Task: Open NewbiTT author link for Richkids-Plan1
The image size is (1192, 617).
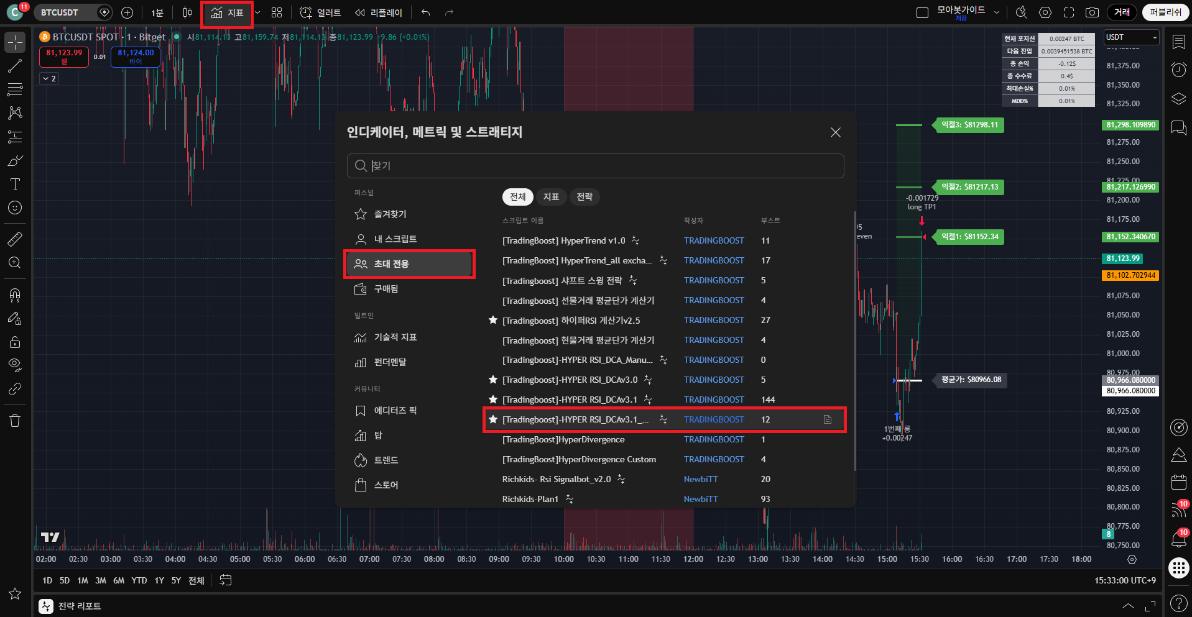Action: coord(701,499)
